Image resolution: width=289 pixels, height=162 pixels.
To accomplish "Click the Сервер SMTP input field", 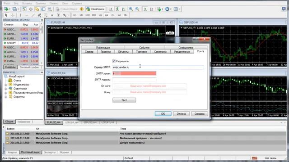I will pos(158,67).
